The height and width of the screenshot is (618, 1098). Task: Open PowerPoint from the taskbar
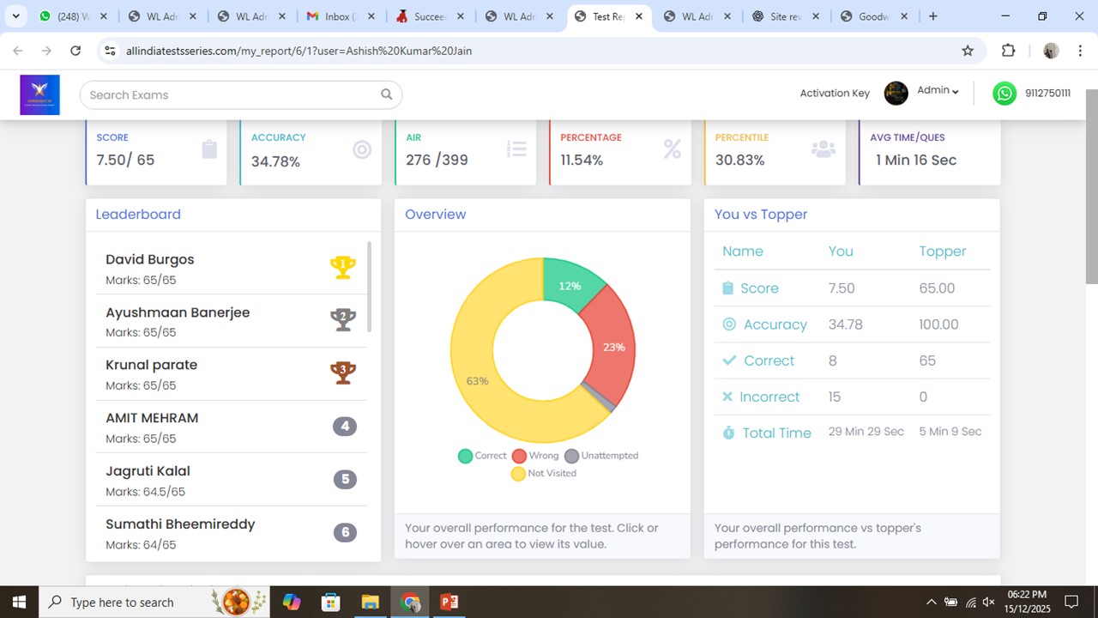(449, 602)
